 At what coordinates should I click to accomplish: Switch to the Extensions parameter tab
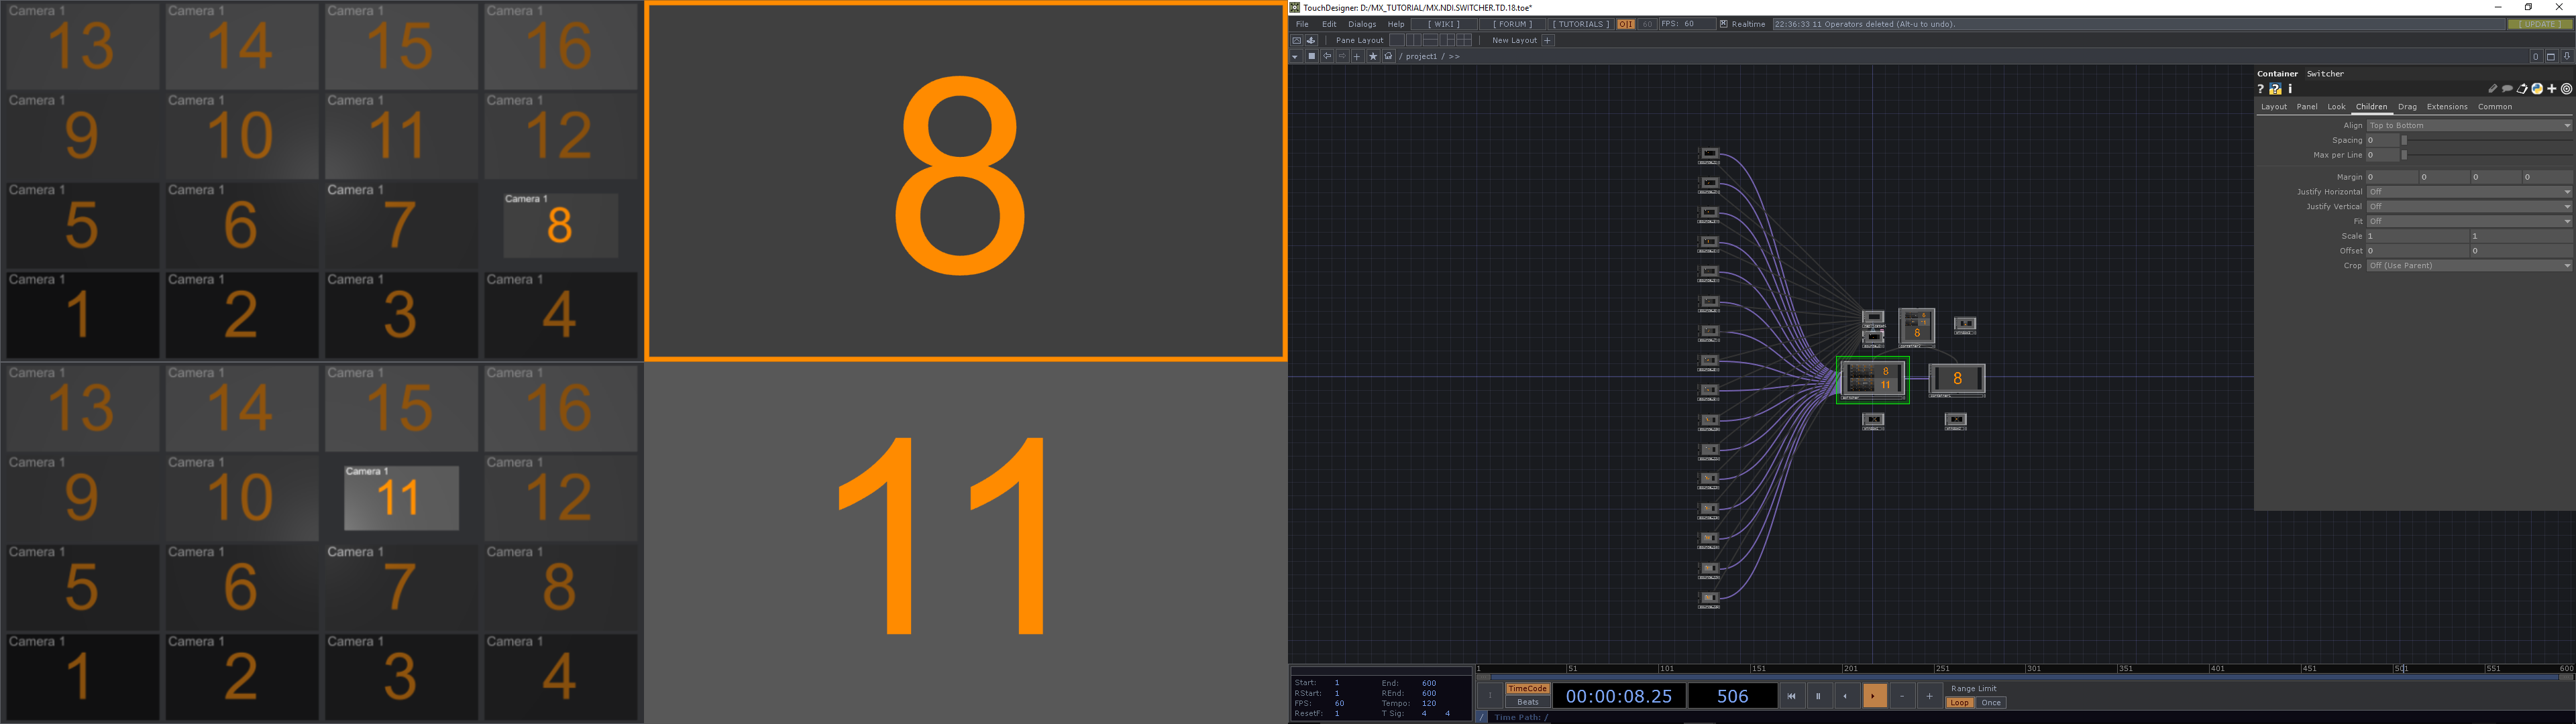point(2447,107)
